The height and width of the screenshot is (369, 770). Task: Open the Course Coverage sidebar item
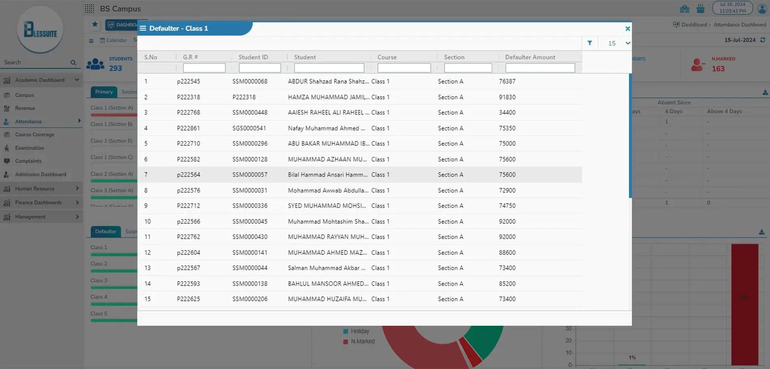[34, 135]
